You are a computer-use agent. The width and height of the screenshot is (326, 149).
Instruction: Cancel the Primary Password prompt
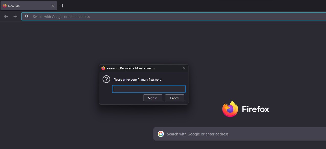point(175,98)
